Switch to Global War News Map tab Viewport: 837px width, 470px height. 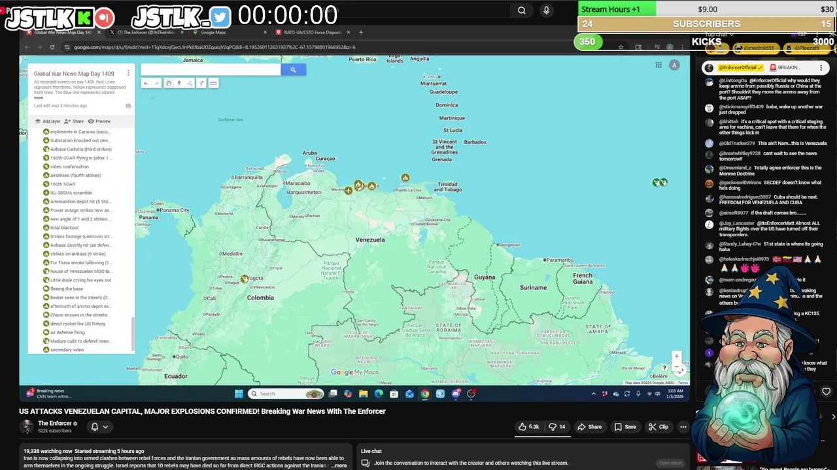coord(63,32)
